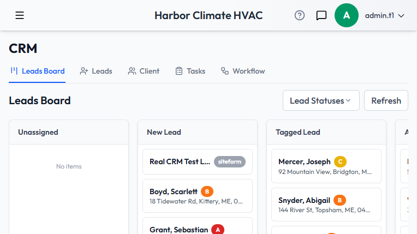This screenshot has height=234, width=417.
Task: Click the Unassigned column header
Action: coord(69,132)
